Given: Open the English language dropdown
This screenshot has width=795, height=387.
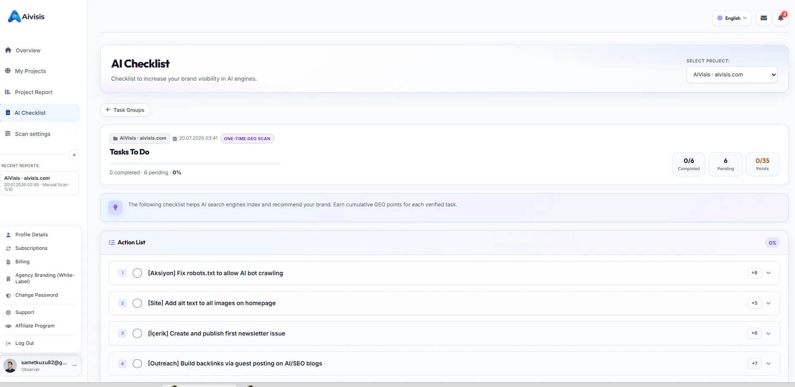Looking at the screenshot, I should pos(732,18).
